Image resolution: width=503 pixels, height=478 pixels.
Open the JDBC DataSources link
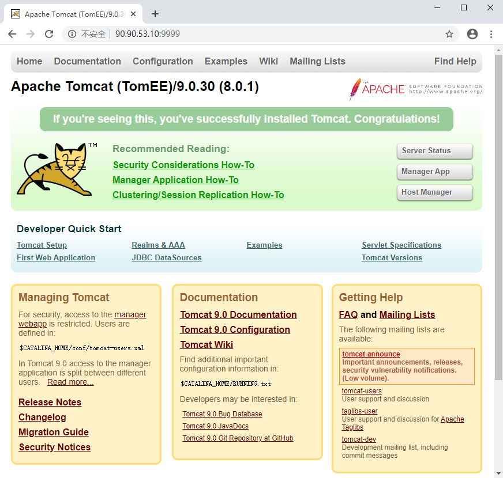[167, 258]
